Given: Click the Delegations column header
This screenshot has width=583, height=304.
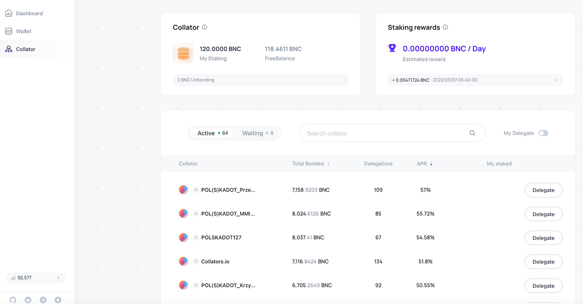Looking at the screenshot, I should point(378,164).
